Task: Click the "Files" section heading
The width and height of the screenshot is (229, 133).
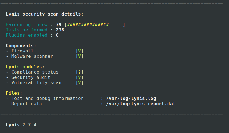Action: point(13,93)
